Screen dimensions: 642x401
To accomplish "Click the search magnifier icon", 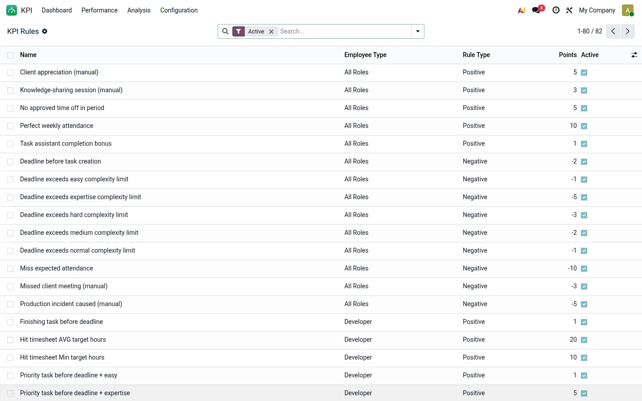I will tap(226, 31).
